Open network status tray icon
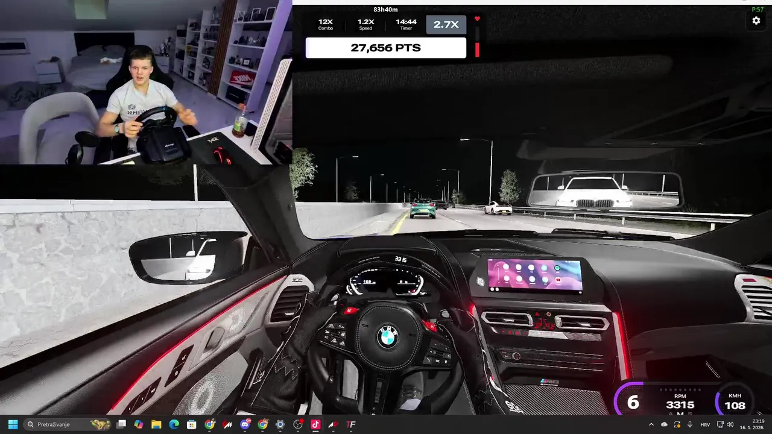This screenshot has width=772, height=434. (x=720, y=424)
